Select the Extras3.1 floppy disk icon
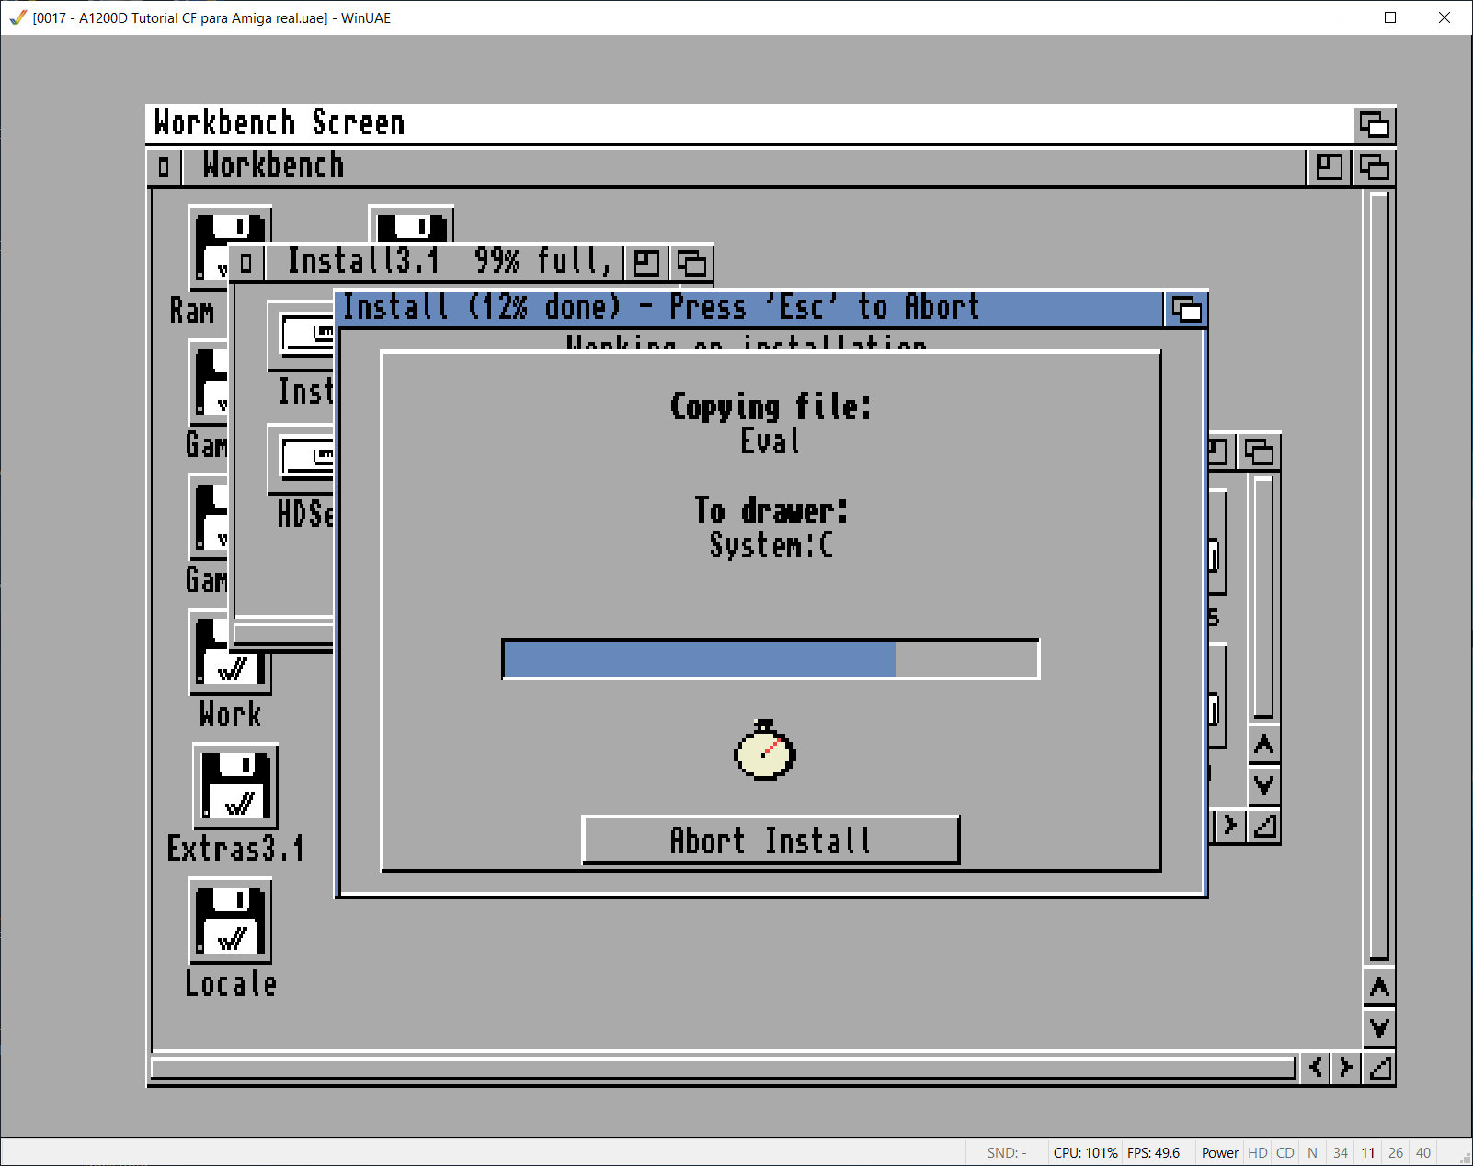Screen dimensions: 1473x1166 pos(235,786)
